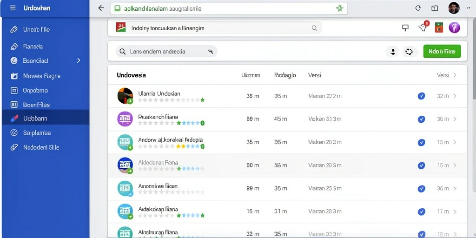Open the purple round help icon
Image resolution: width=476 pixels, height=238 pixels.
(x=455, y=27)
